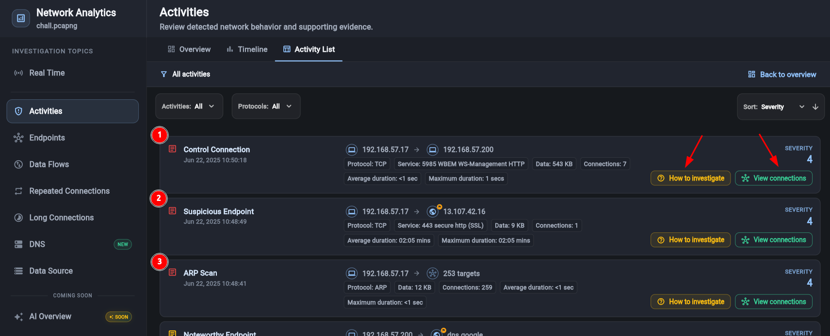830x336 pixels.
Task: Click How to investigate for ARP Scan
Action: (x=690, y=302)
